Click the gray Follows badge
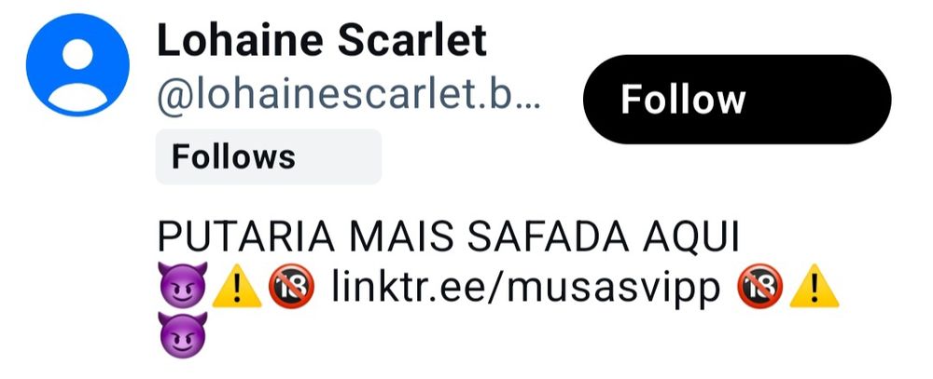933x379 pixels. coord(269,156)
